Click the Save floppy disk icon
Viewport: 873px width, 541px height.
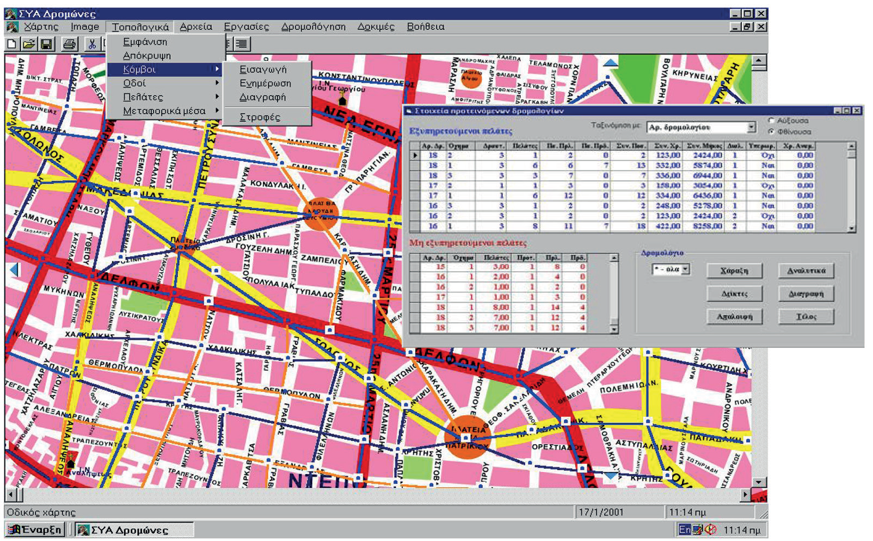click(47, 44)
